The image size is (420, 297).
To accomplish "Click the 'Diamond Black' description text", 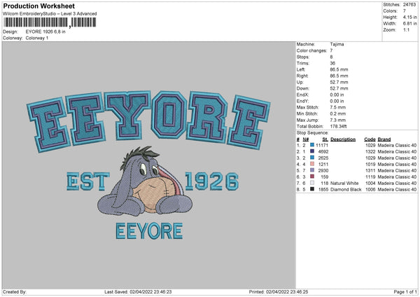I will (346, 190).
